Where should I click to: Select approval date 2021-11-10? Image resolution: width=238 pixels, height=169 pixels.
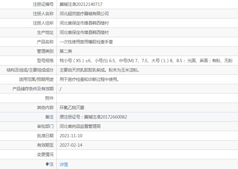tap(71, 136)
